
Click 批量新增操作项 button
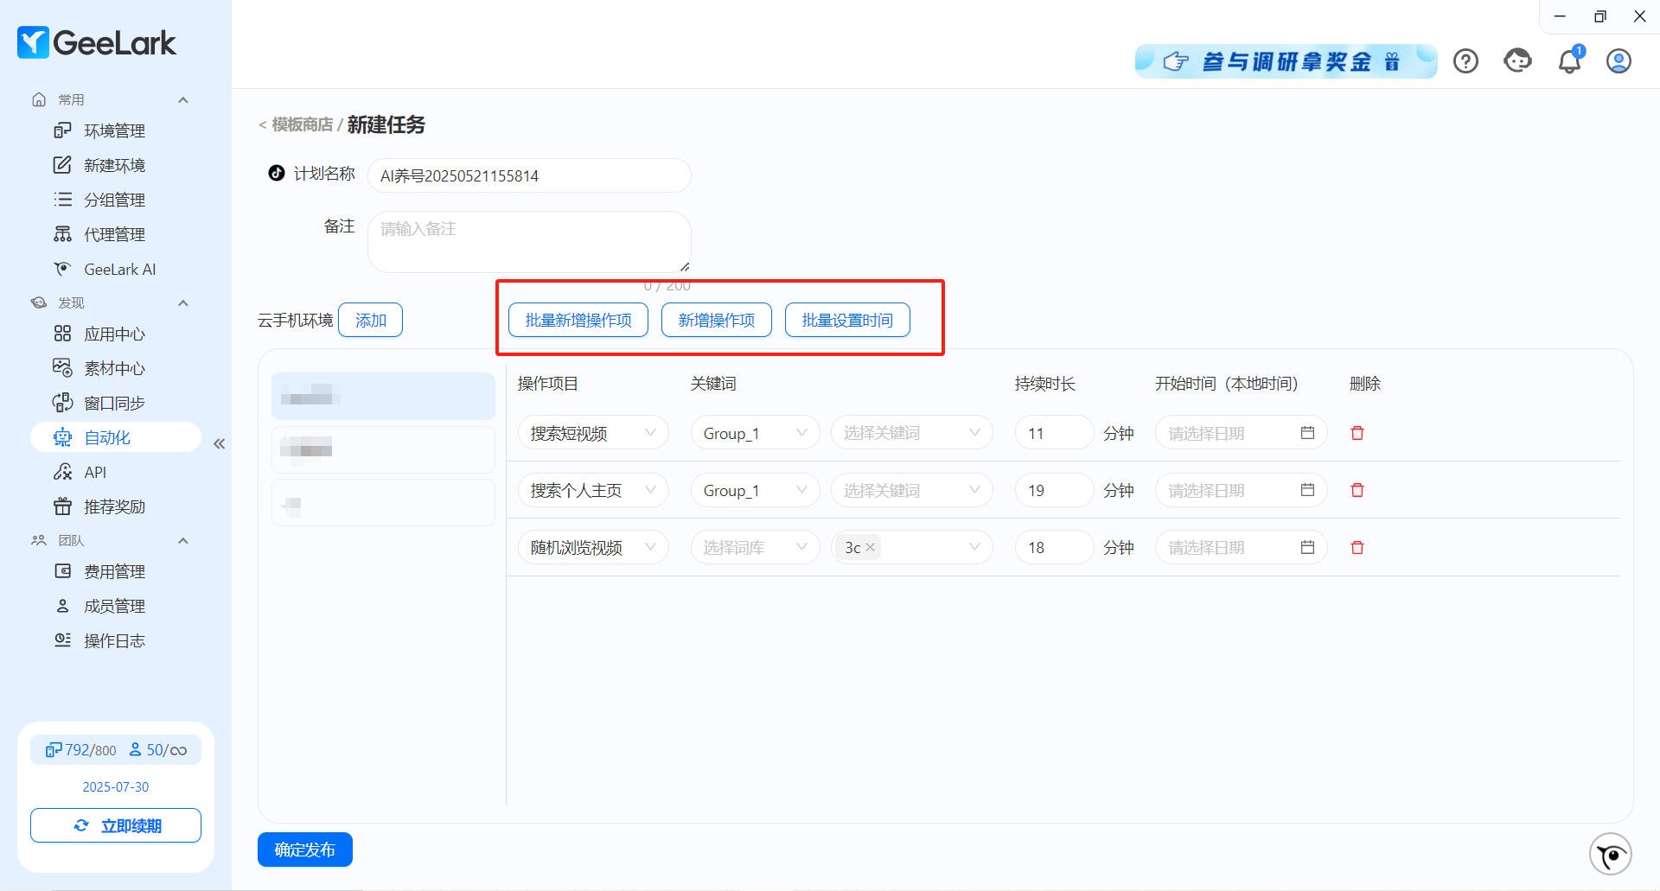click(x=578, y=320)
